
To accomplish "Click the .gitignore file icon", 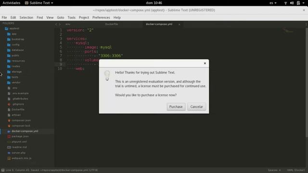I will pyautogui.click(x=9, y=104).
